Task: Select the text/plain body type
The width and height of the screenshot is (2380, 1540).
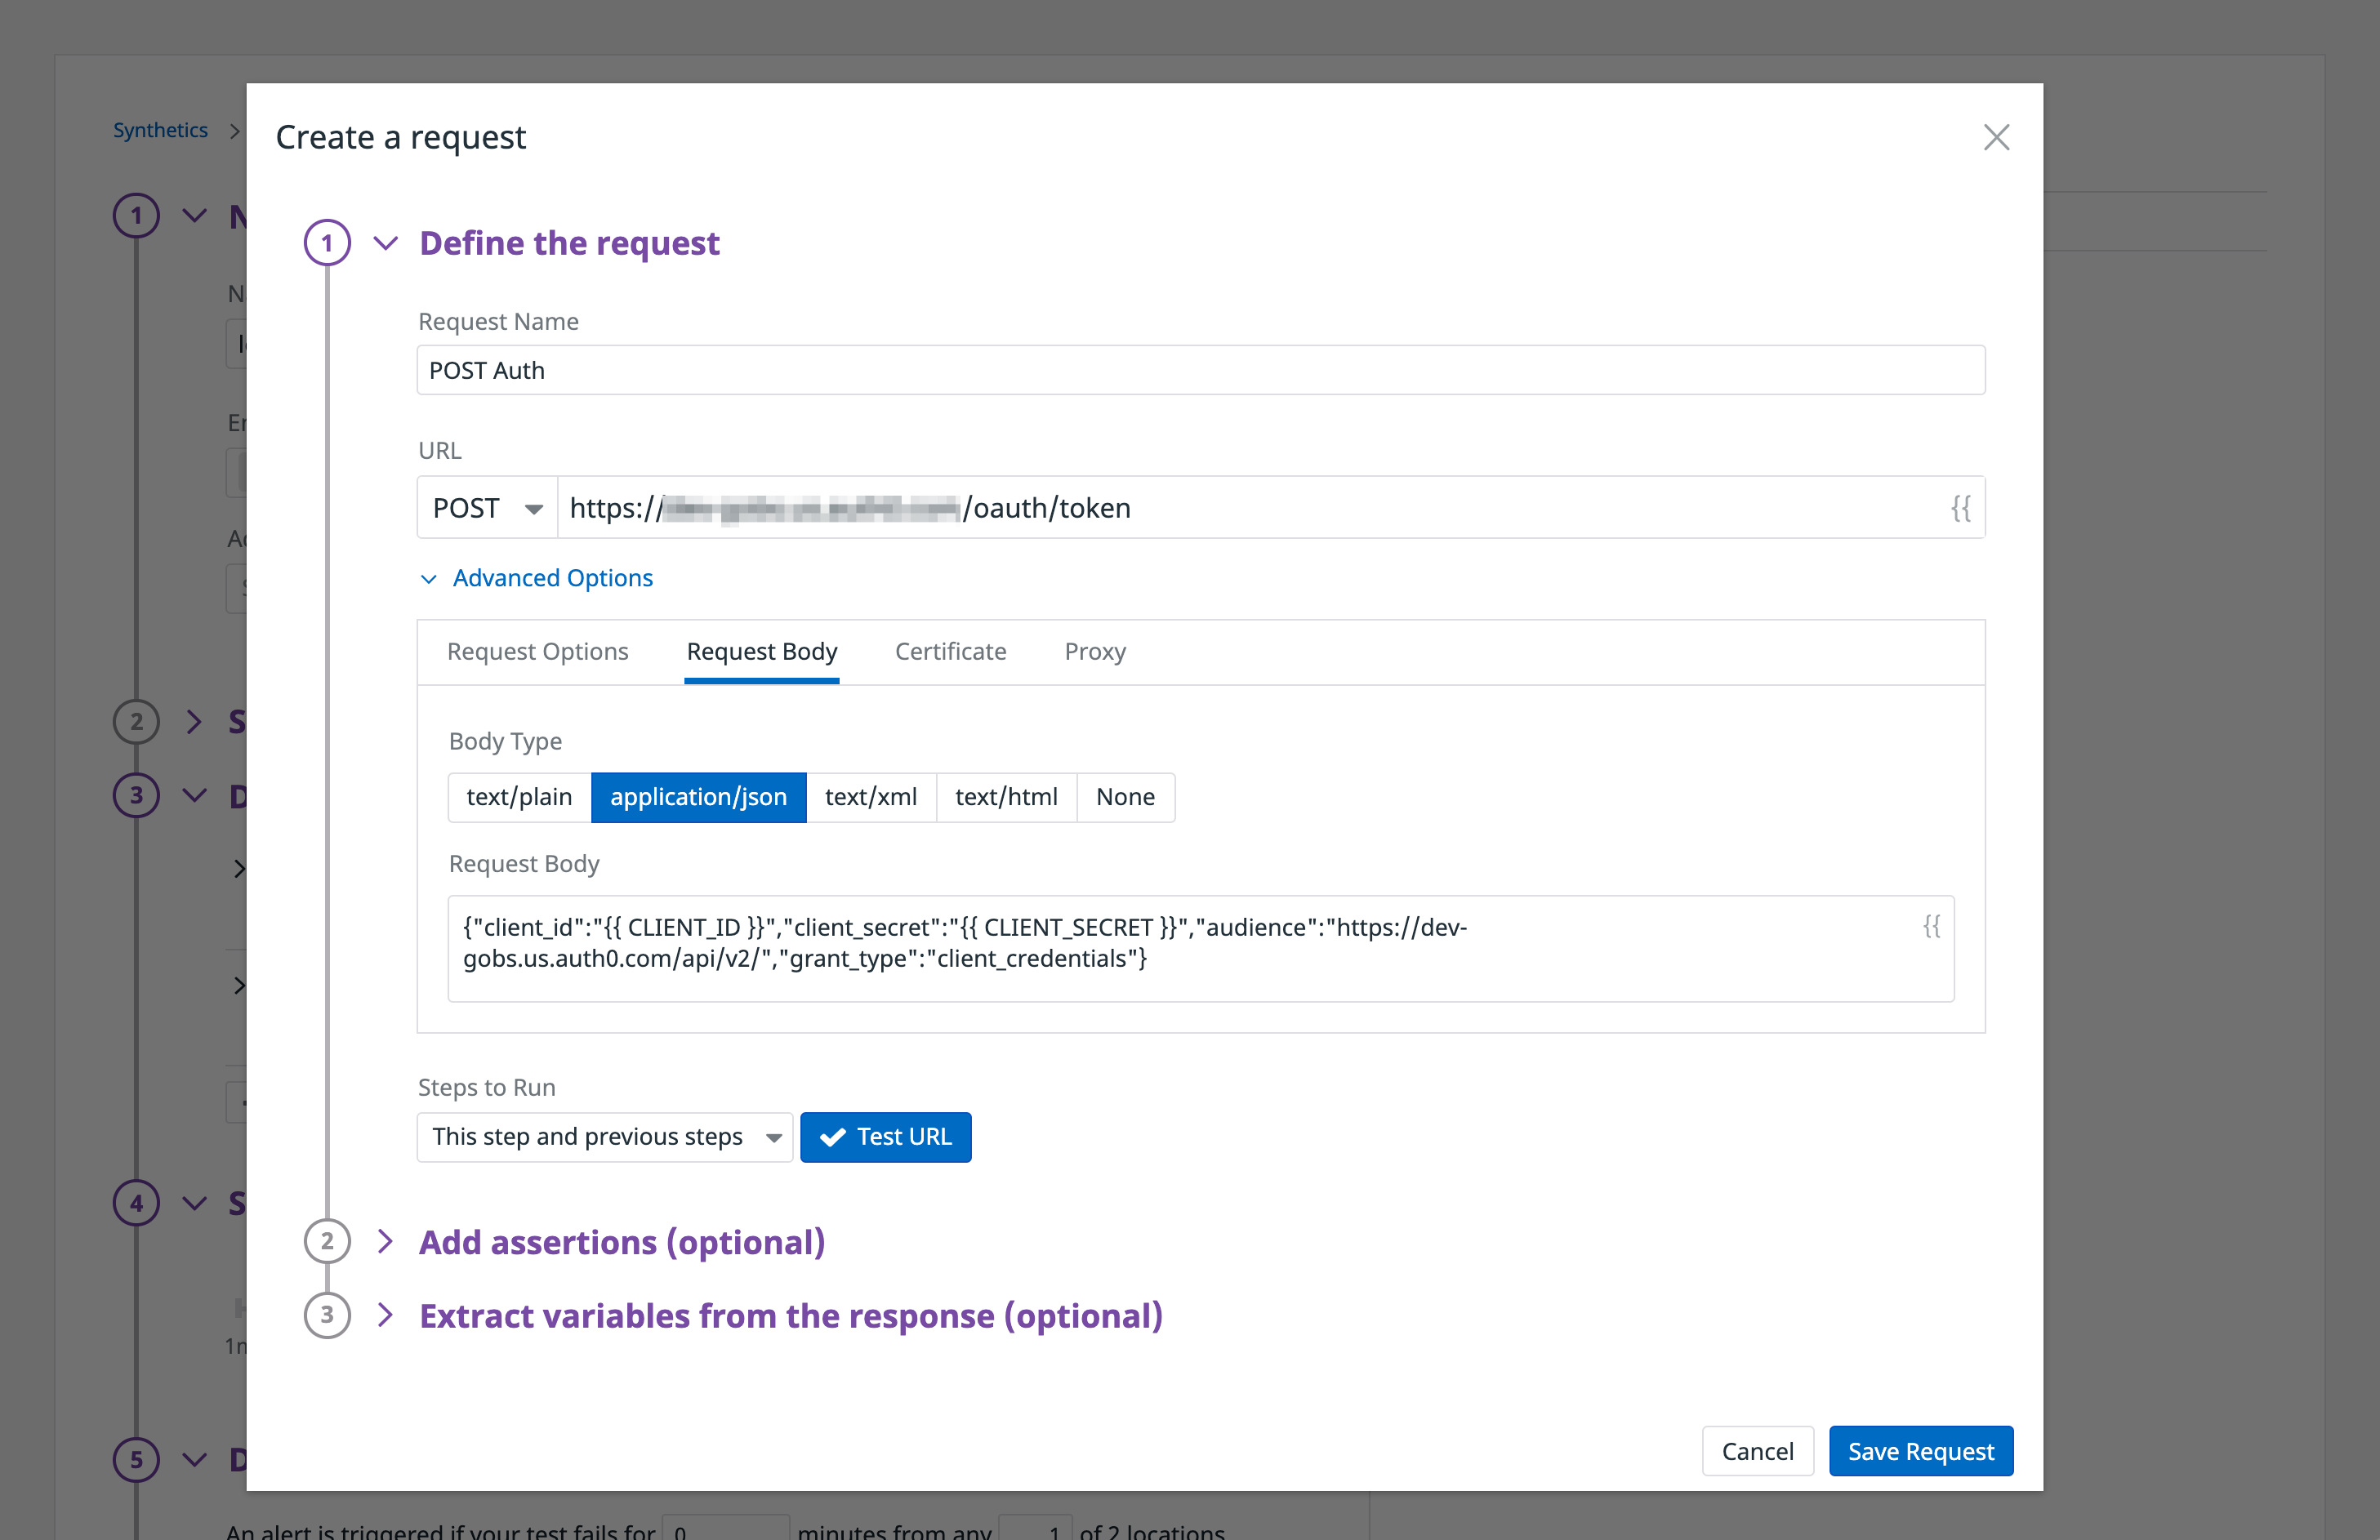Action: [x=519, y=797]
